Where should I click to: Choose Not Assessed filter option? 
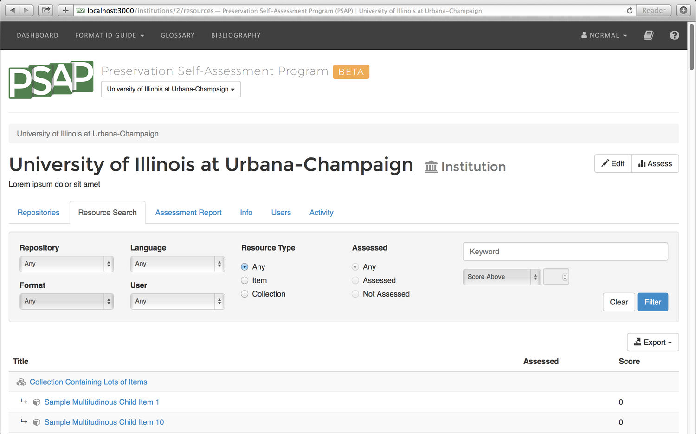pos(355,294)
